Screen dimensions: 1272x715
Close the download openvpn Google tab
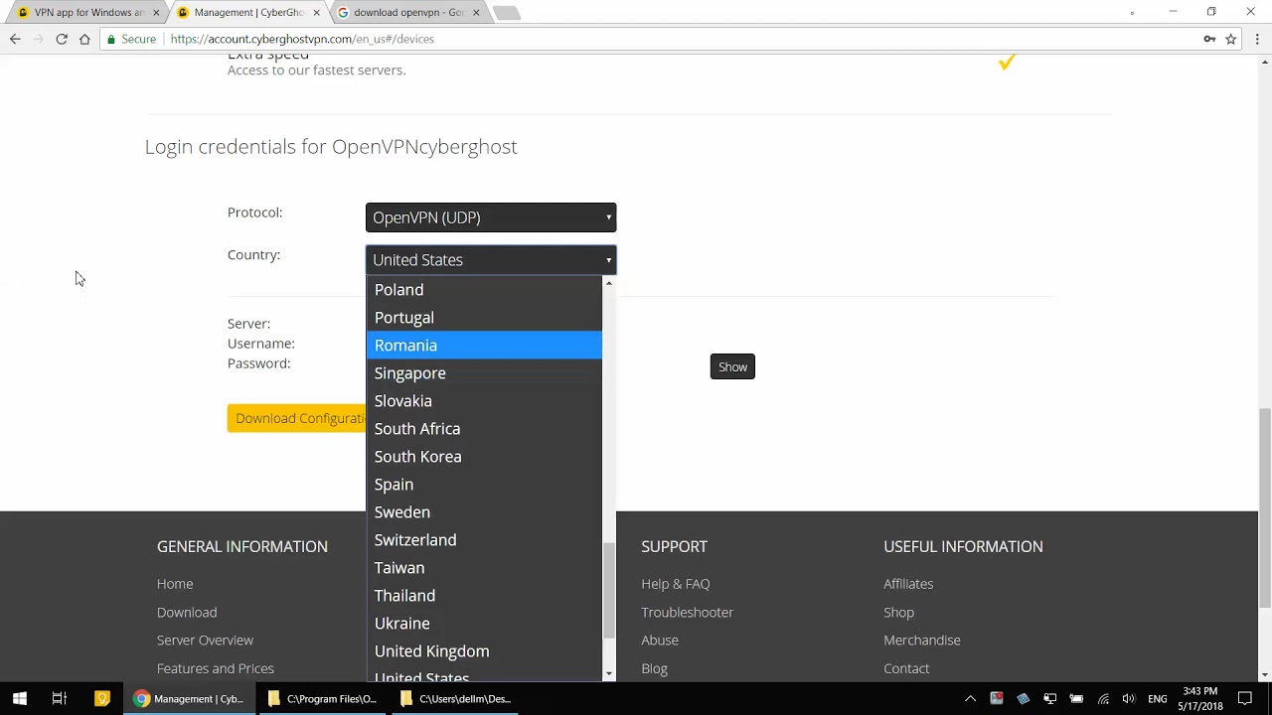click(x=476, y=13)
